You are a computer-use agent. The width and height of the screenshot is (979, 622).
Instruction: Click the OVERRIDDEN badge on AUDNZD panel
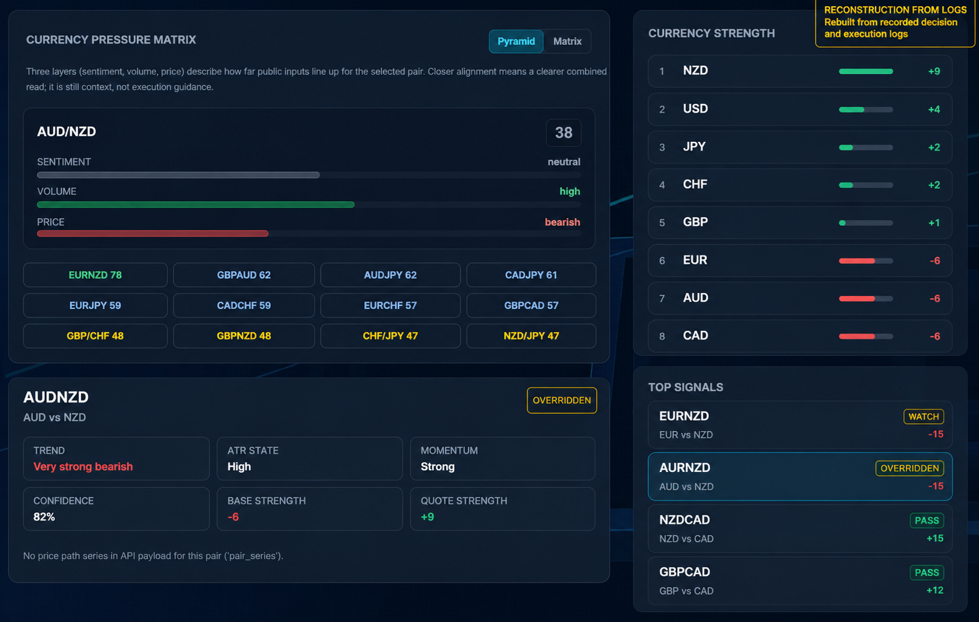click(562, 401)
